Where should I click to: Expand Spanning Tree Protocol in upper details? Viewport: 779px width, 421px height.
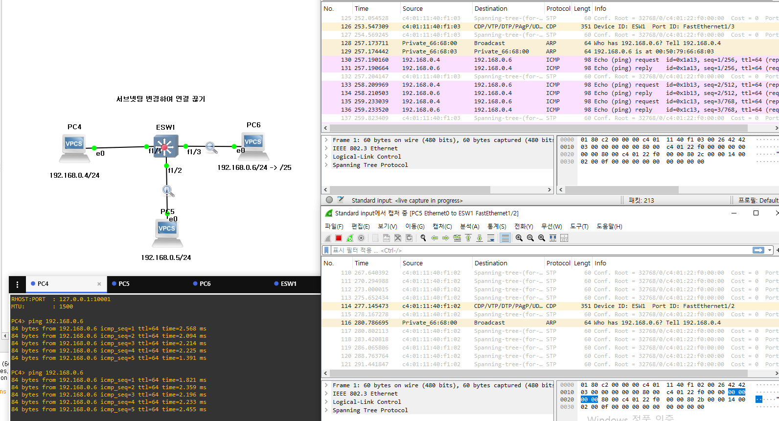(x=326, y=165)
